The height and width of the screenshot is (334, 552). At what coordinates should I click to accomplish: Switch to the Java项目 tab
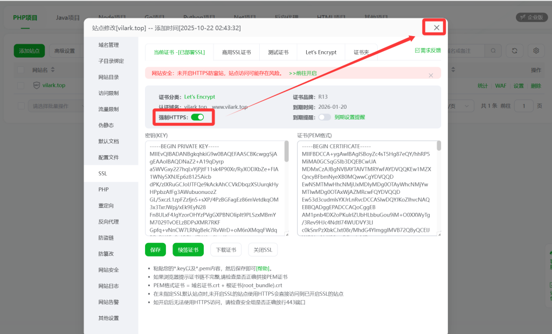click(x=67, y=17)
